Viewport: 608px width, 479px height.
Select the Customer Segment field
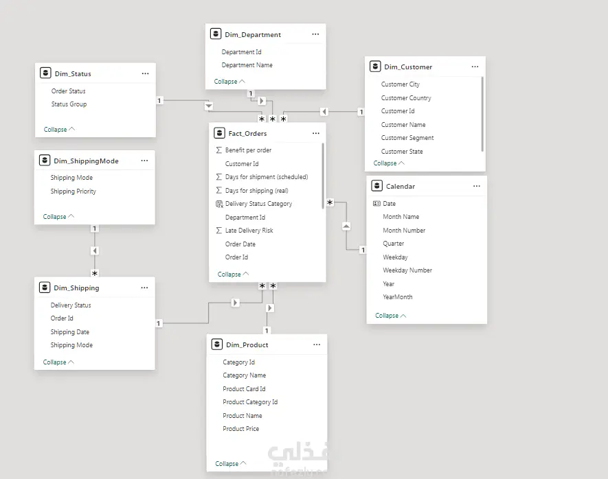click(407, 138)
